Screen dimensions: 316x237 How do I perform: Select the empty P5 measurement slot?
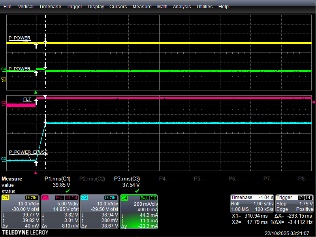click(x=201, y=179)
